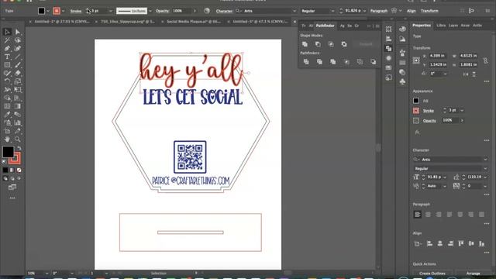Viewport: 496px width, 279px height.
Task: Apply the Outline pathfinder
Action: (x=360, y=62)
